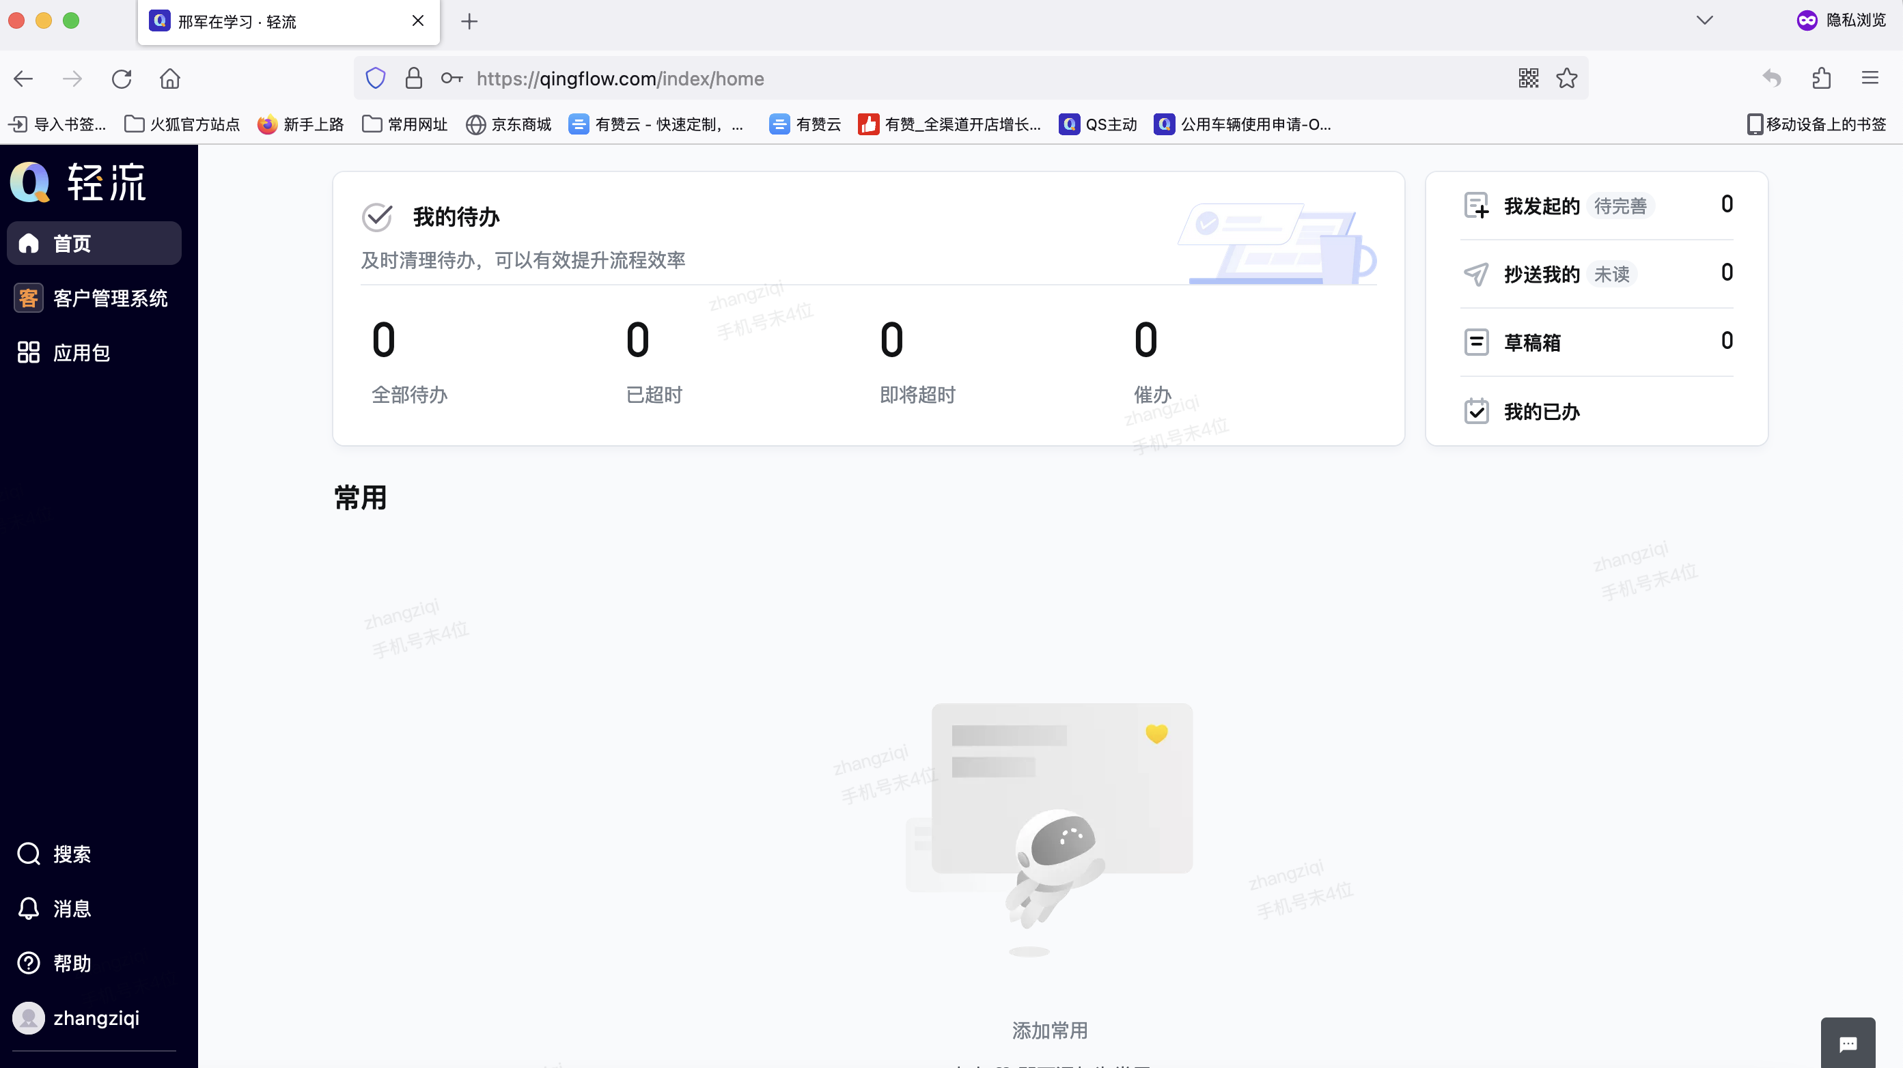Image resolution: width=1903 pixels, height=1068 pixels.
Task: Click the magnifier search icon
Action: point(28,854)
